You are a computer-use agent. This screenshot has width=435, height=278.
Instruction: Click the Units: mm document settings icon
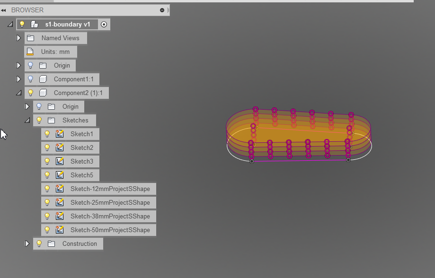pos(30,52)
